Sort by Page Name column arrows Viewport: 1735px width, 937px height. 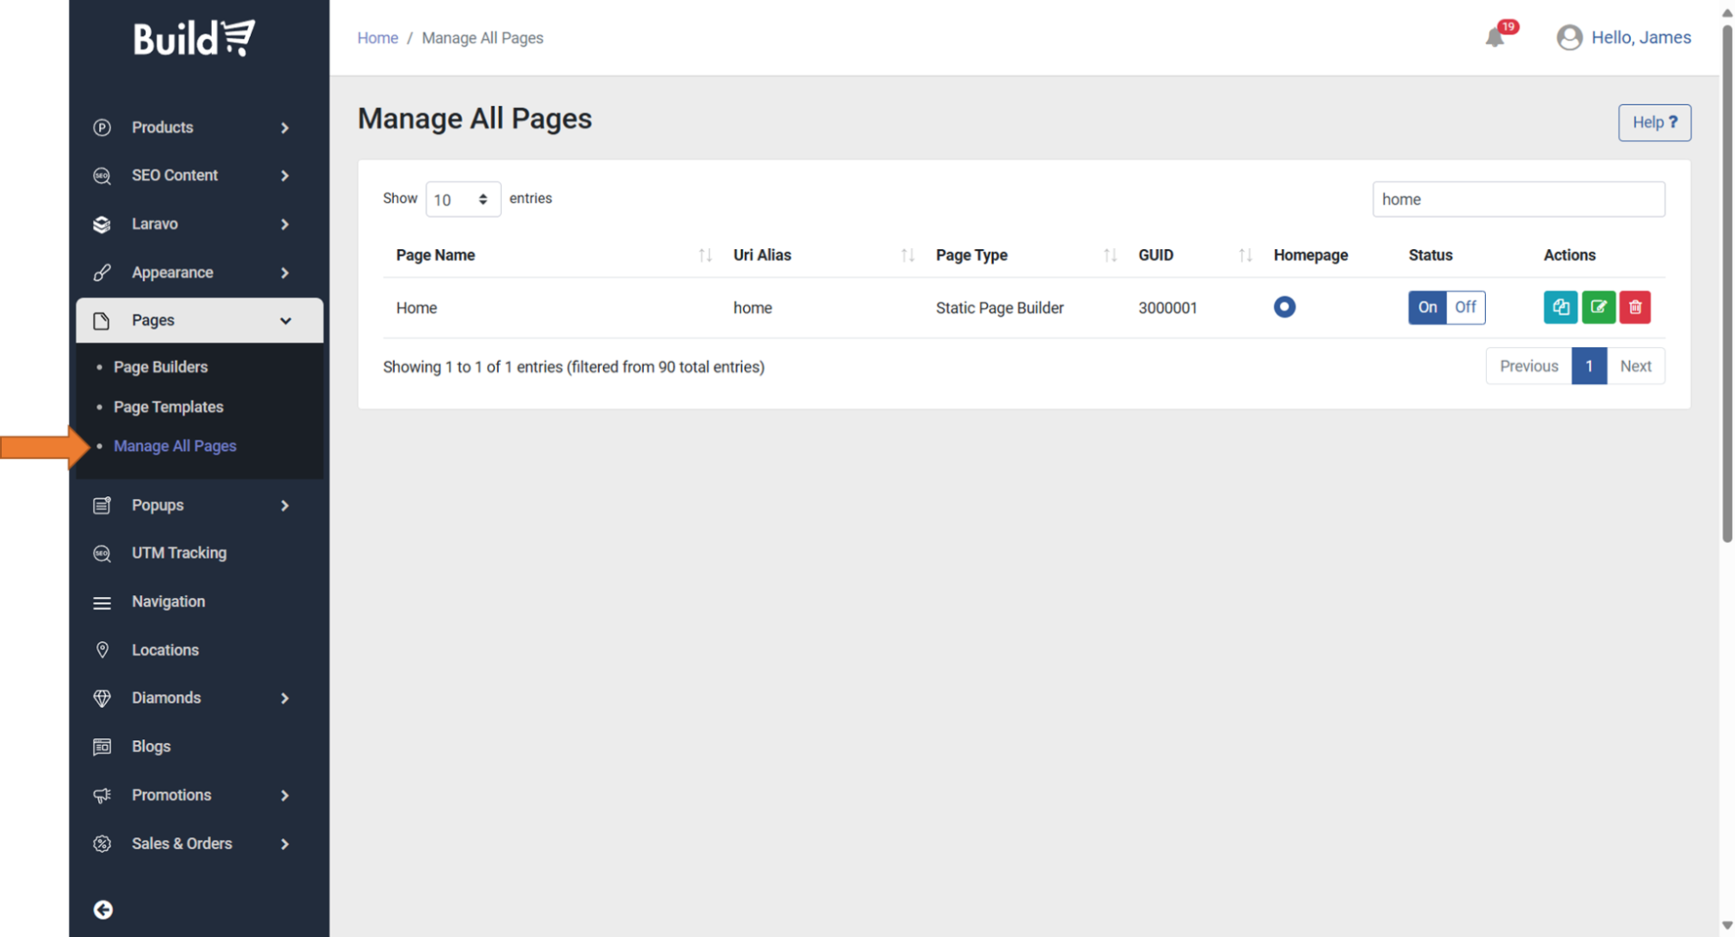click(x=705, y=255)
